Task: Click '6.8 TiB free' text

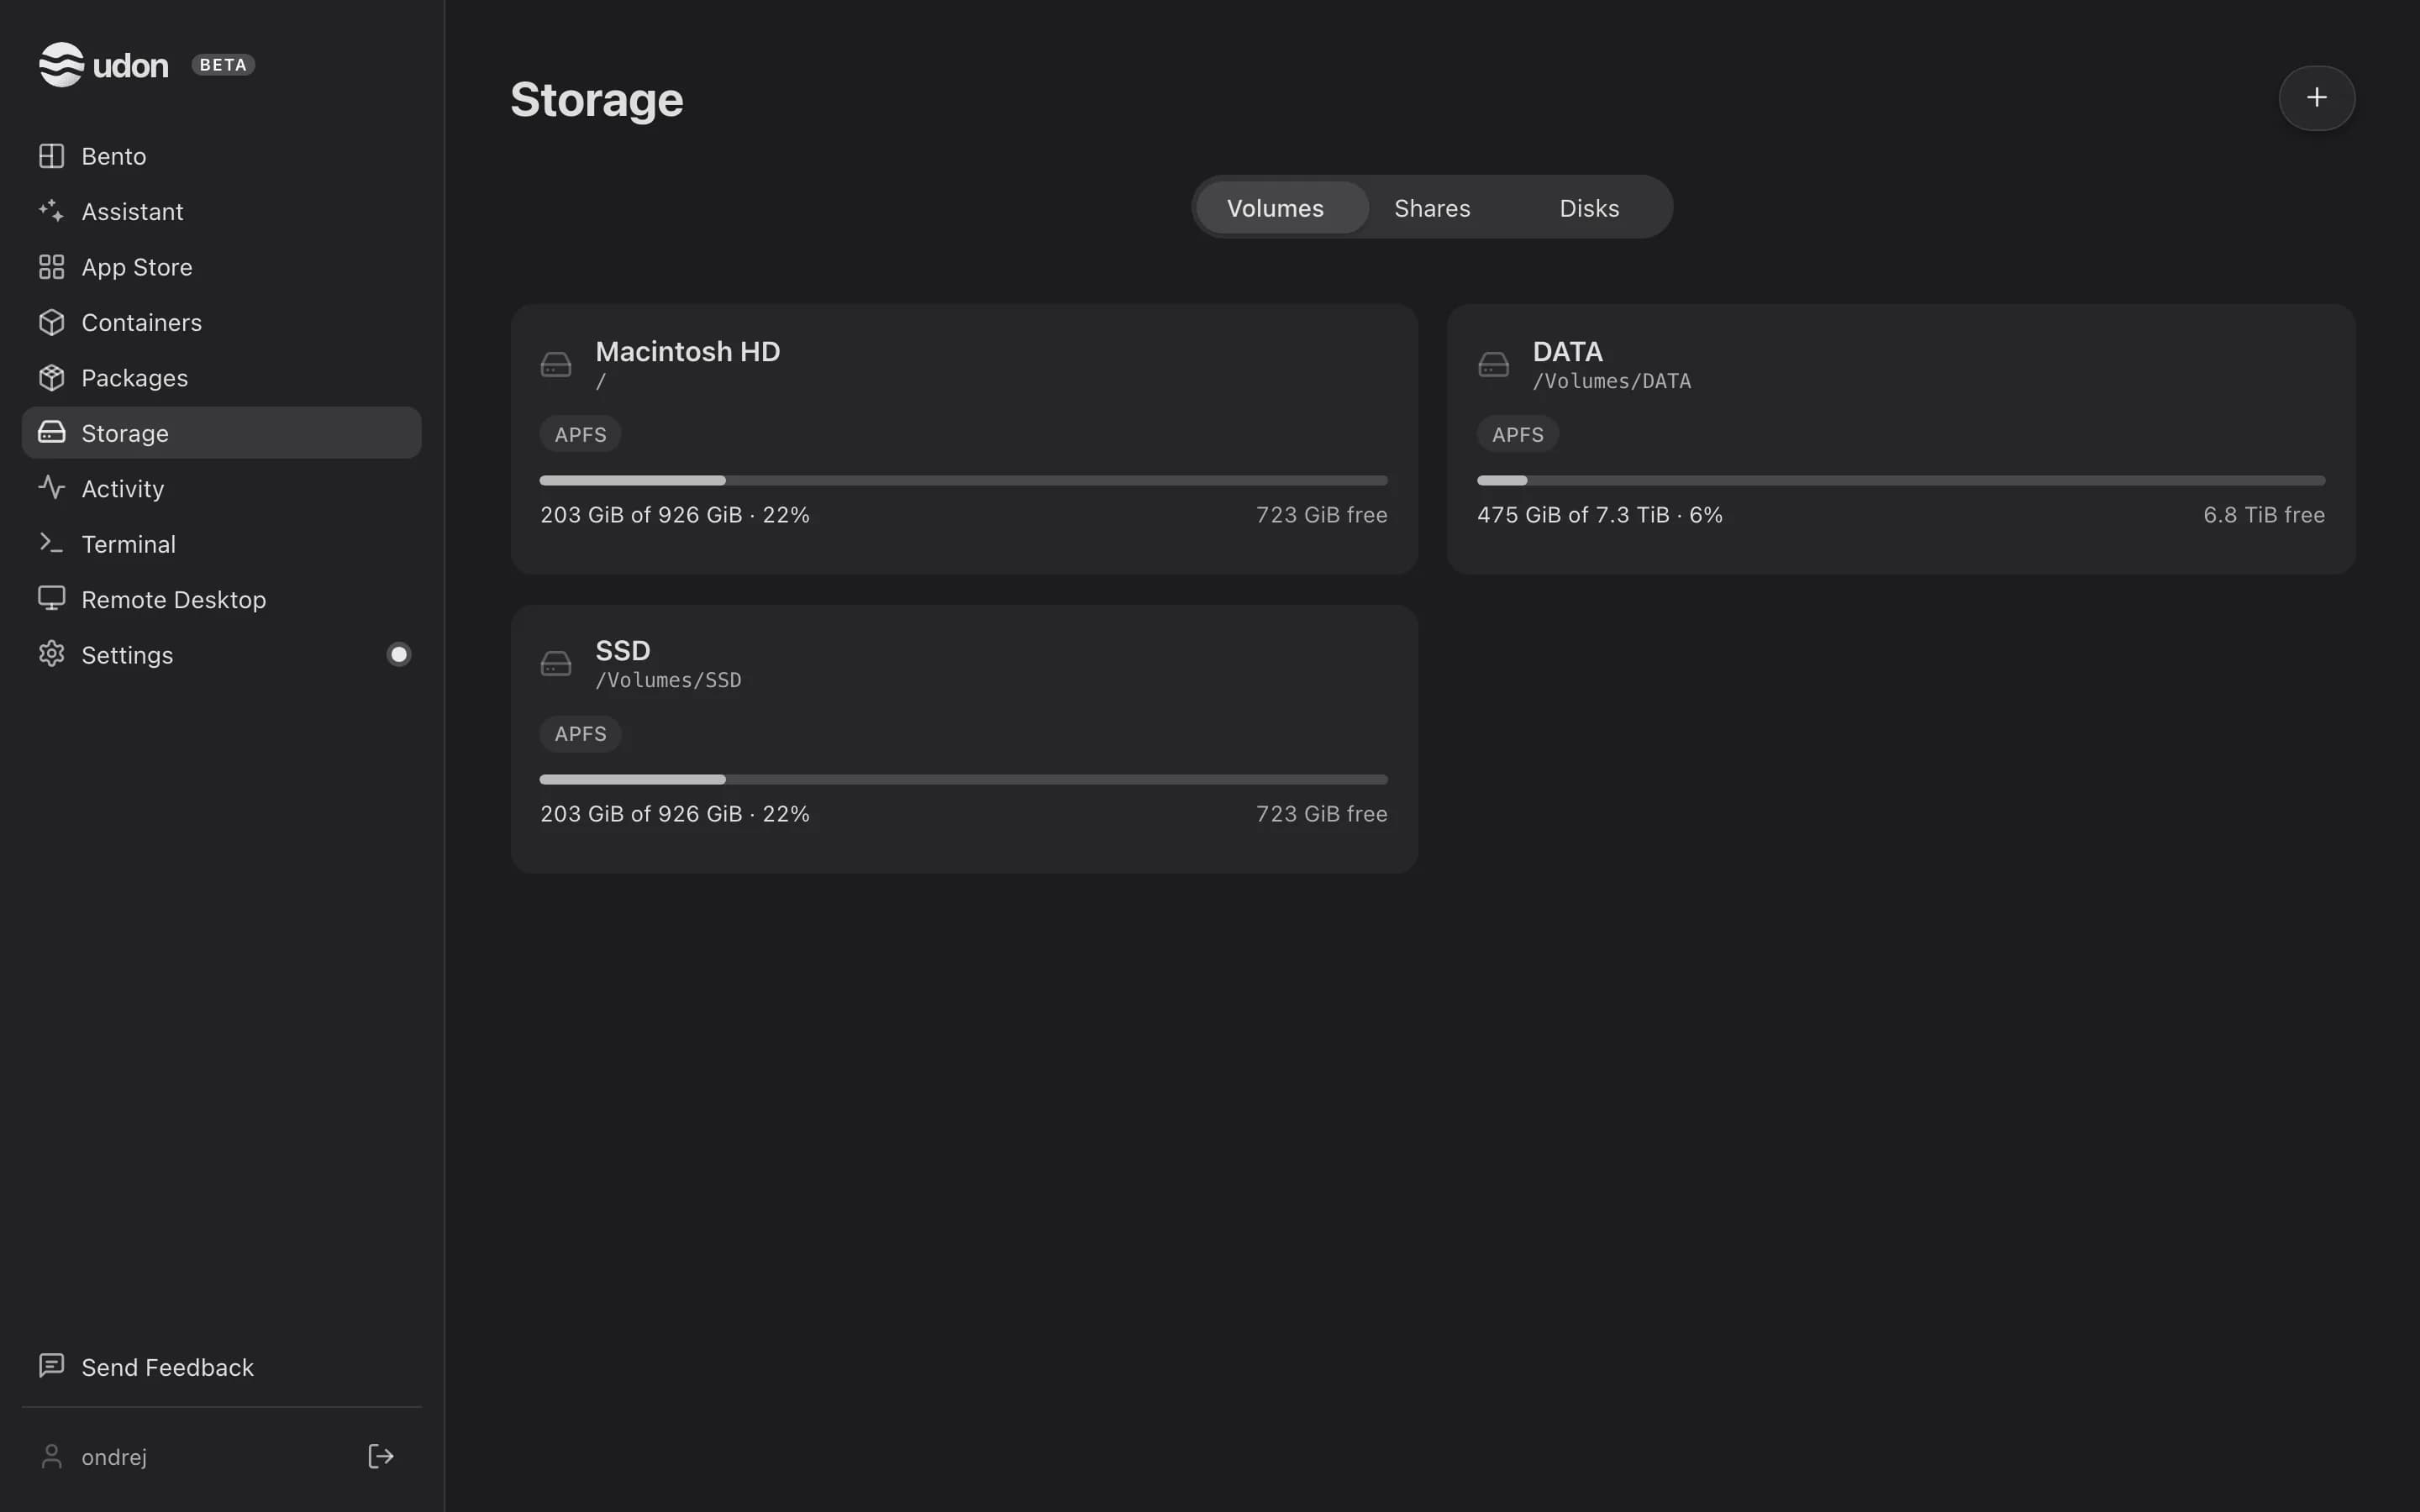Action: coord(2264,515)
